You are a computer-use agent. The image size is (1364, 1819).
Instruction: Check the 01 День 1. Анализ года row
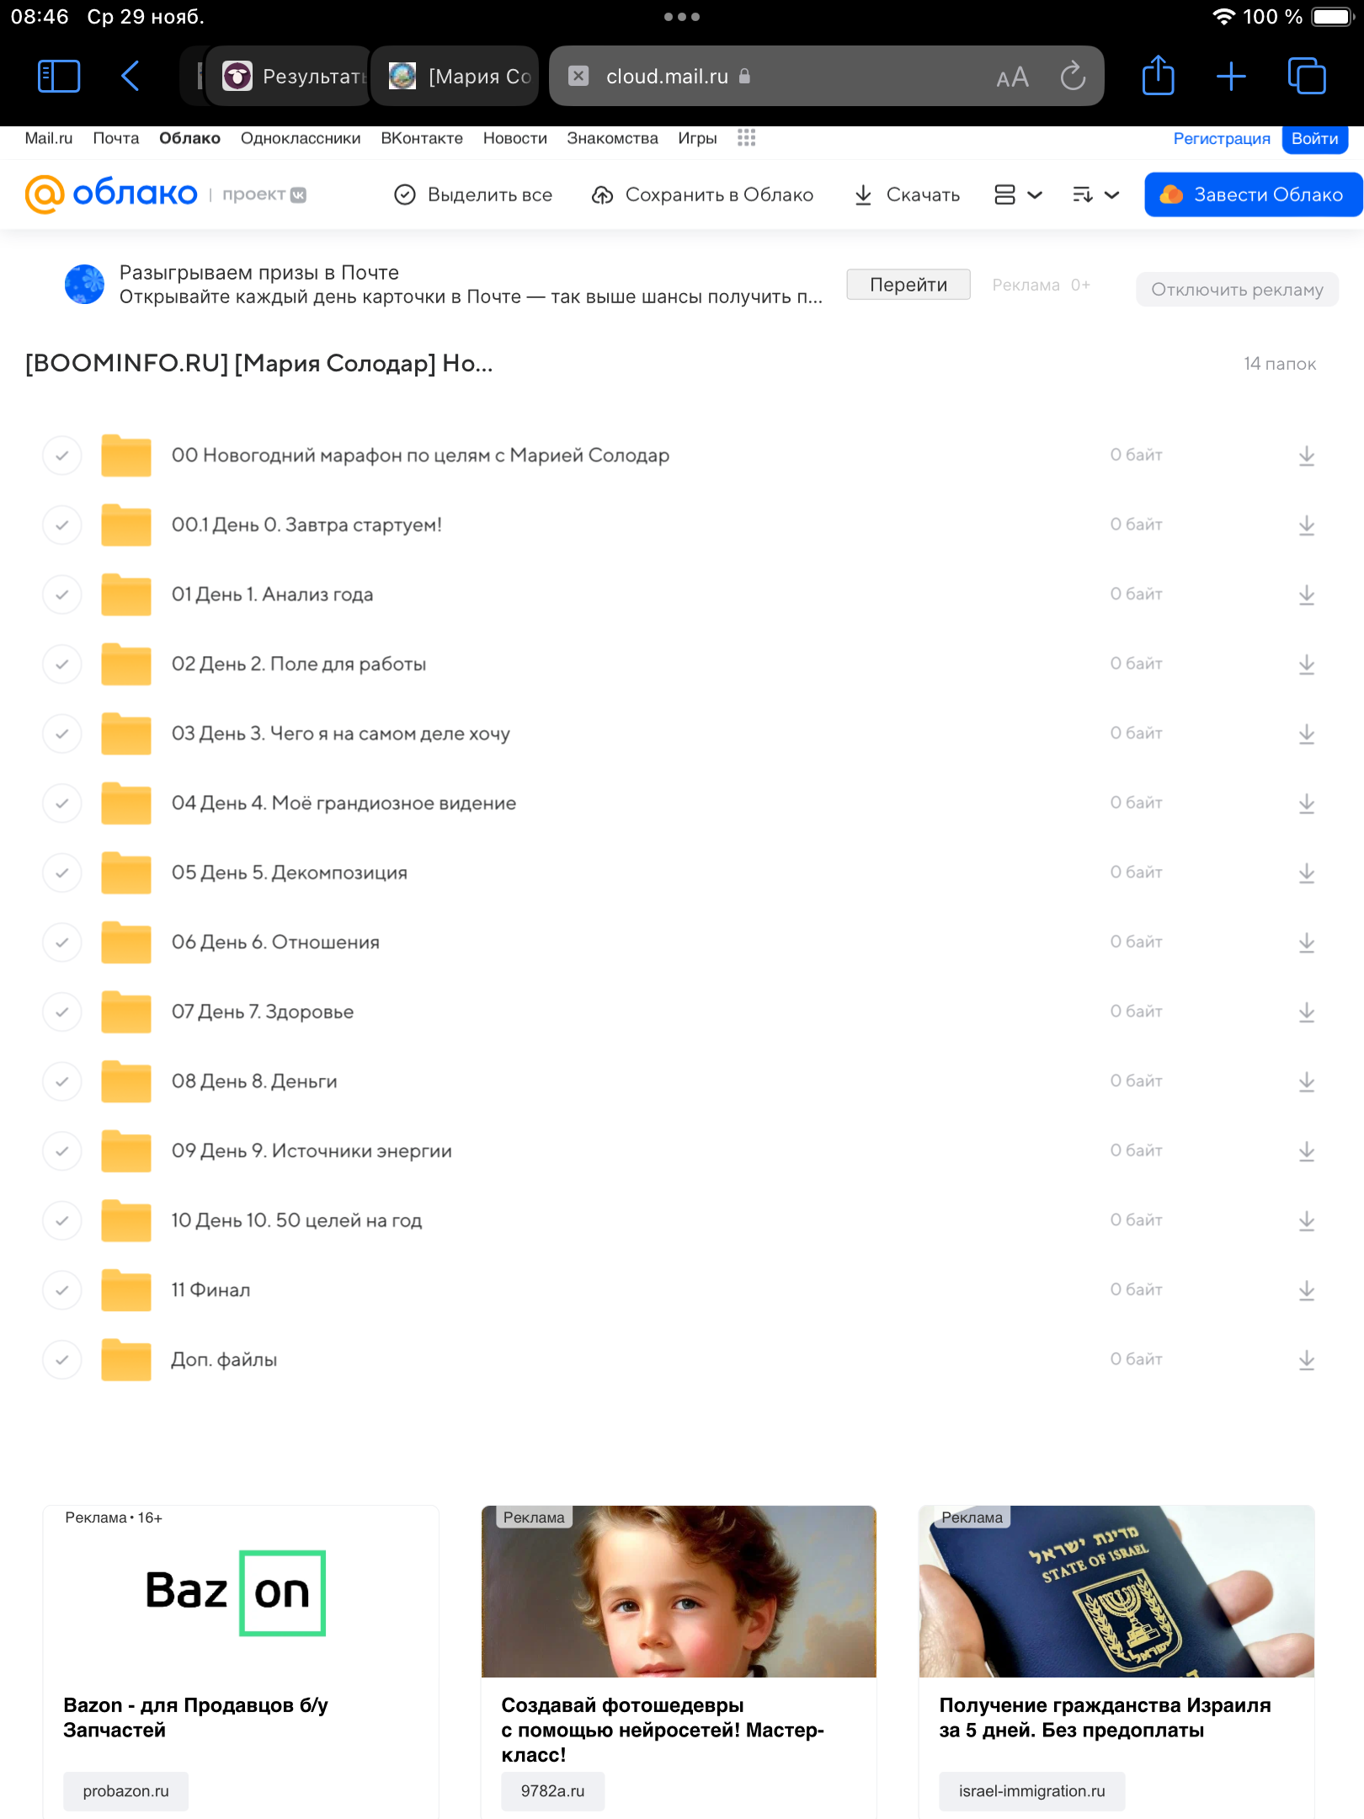62,595
